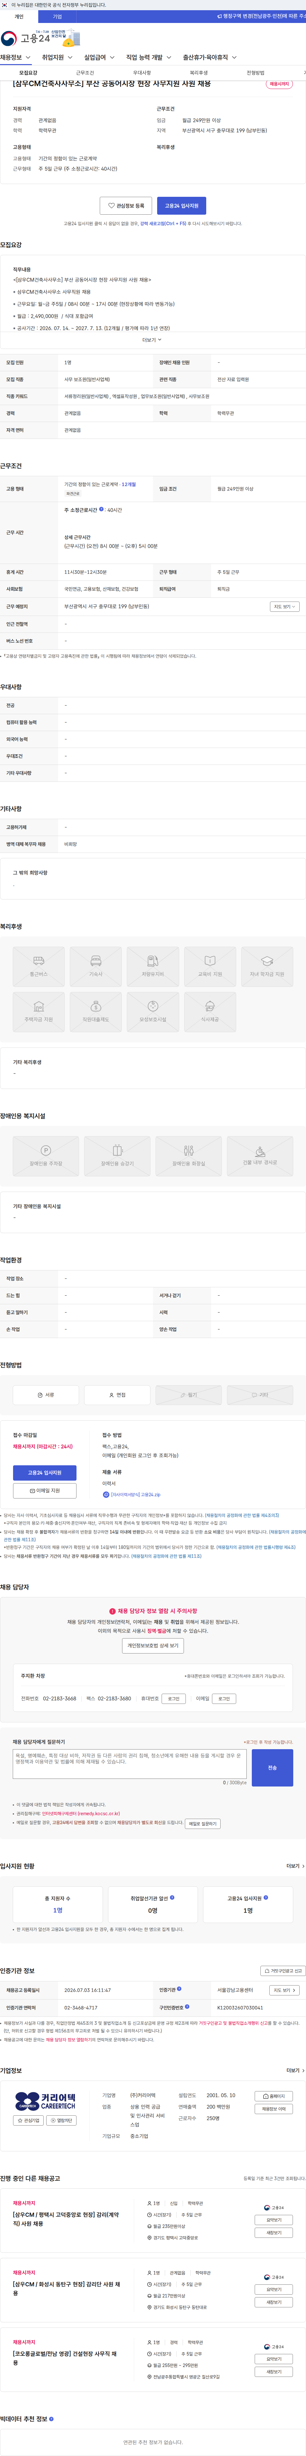
Task: Open 더보기 for 기업정보
Action: pos(295,2071)
